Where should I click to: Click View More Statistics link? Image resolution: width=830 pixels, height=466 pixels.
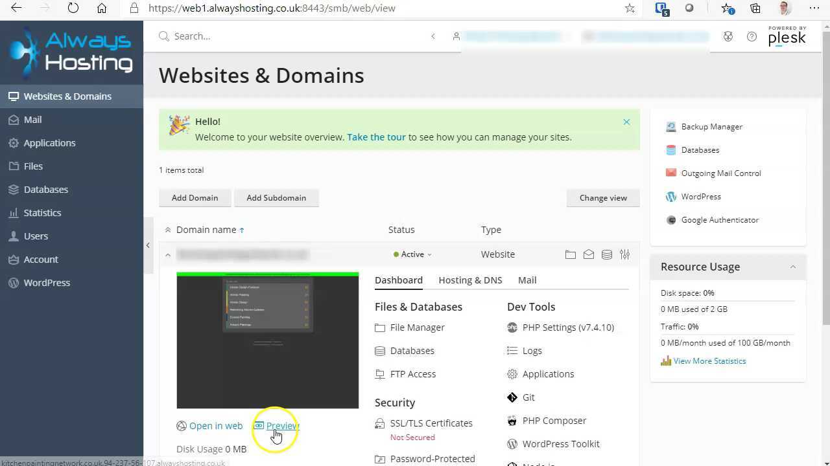click(x=709, y=361)
